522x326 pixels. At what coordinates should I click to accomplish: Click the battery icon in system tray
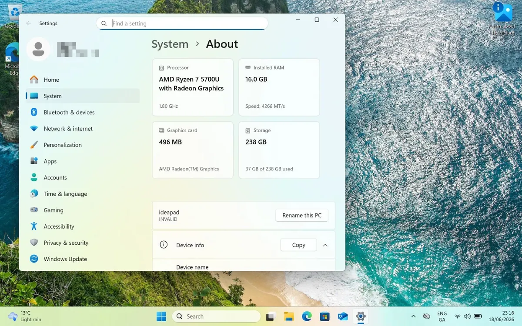(x=478, y=316)
